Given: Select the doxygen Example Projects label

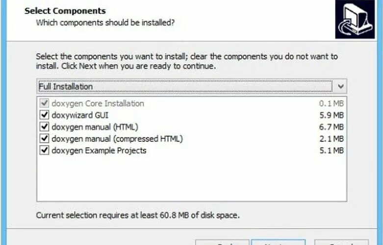Looking at the screenshot, I should (x=99, y=150).
